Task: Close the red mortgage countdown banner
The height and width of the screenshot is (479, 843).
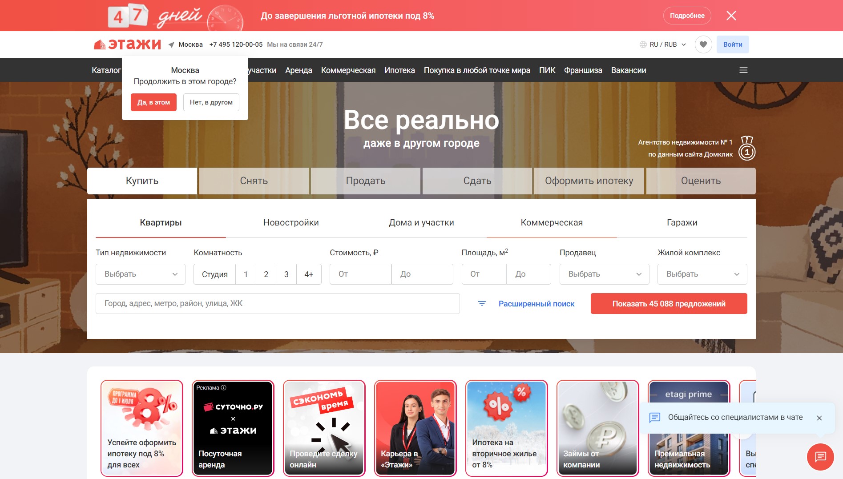Action: [x=731, y=16]
